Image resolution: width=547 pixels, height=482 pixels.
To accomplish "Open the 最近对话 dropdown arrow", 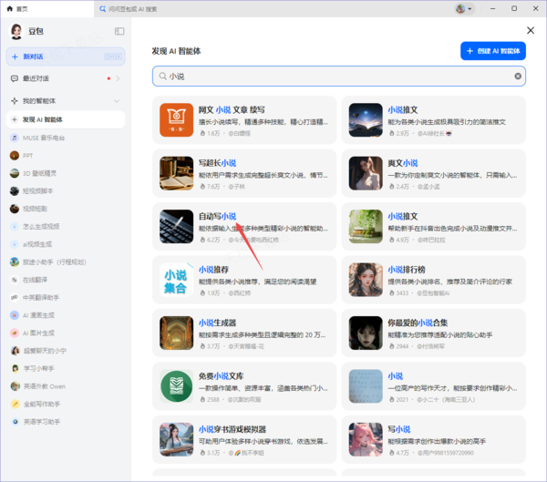I will [118, 78].
